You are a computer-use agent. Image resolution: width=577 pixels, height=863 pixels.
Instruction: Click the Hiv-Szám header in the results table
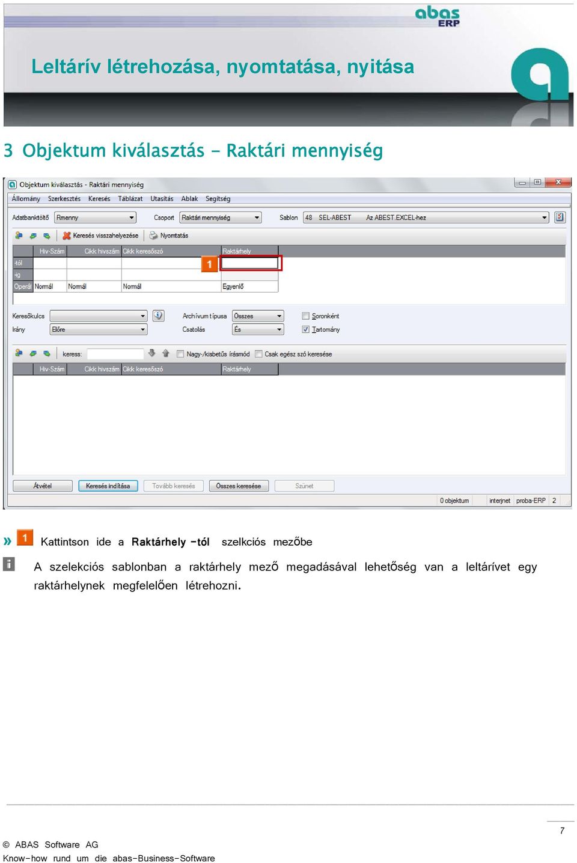[x=49, y=369]
